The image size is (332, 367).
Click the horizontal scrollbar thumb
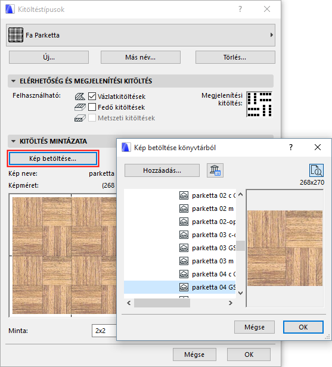tap(162, 303)
